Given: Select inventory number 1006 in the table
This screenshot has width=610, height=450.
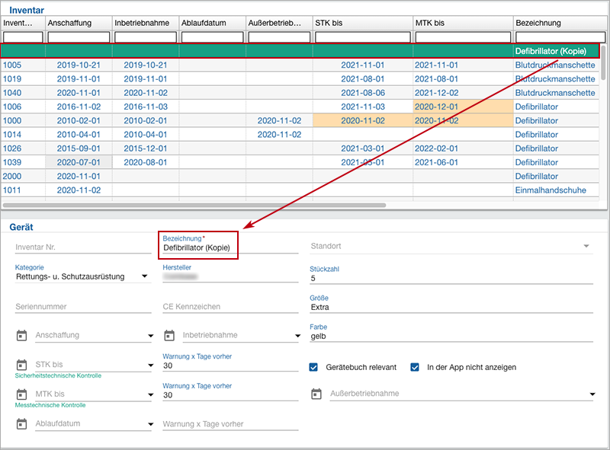Looking at the screenshot, I should pyautogui.click(x=12, y=107).
